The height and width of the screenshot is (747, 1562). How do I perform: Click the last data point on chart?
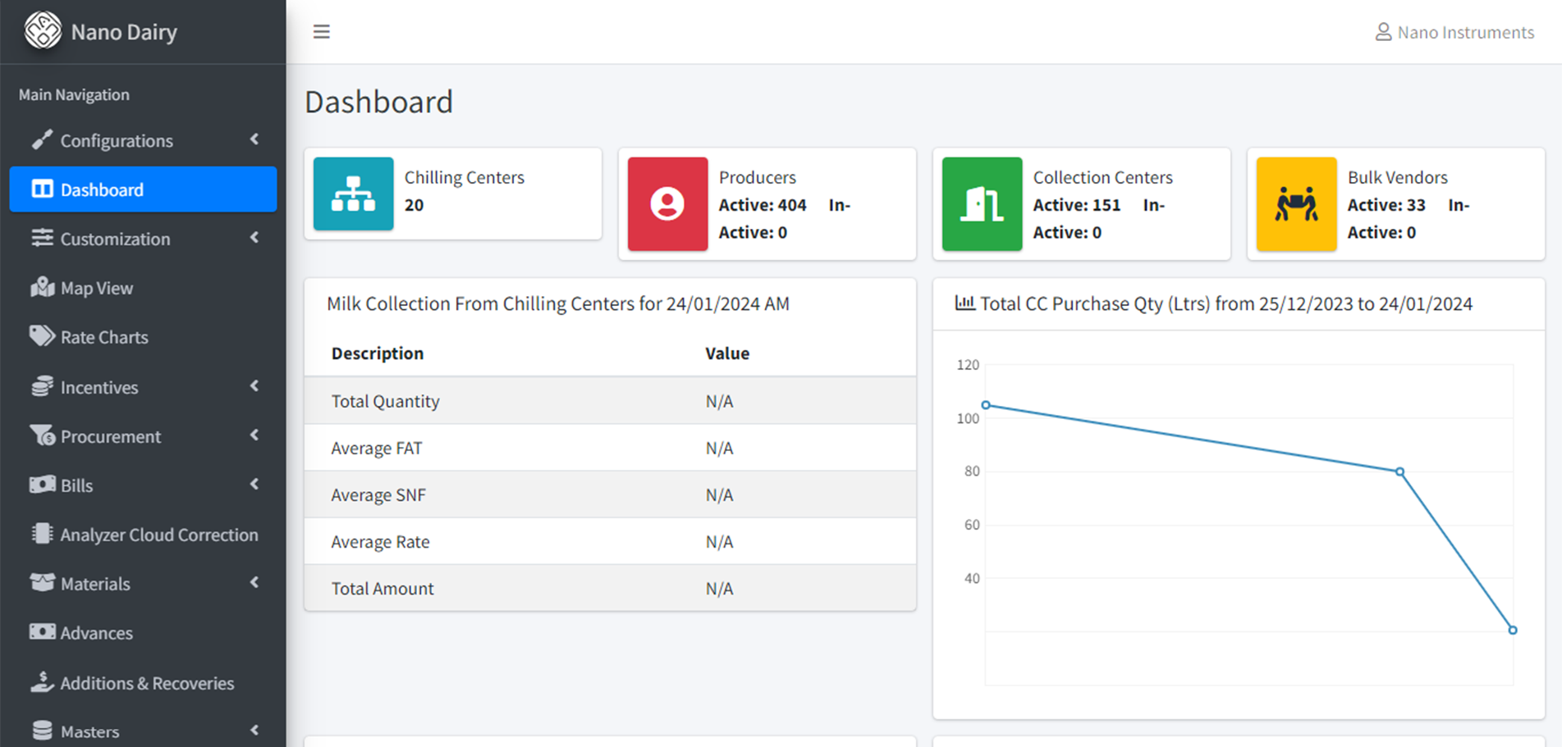click(1512, 630)
